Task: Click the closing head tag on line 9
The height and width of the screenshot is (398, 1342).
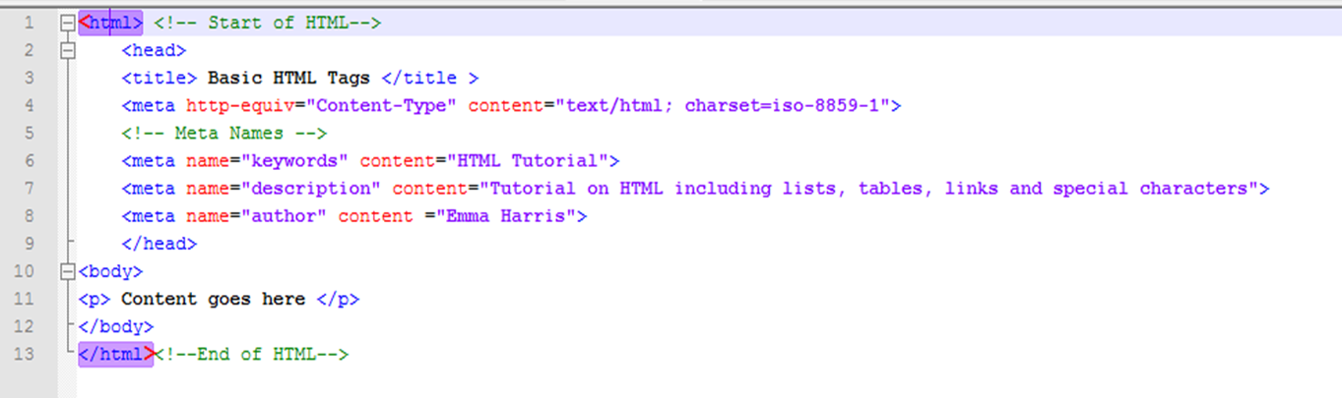Action: [159, 244]
